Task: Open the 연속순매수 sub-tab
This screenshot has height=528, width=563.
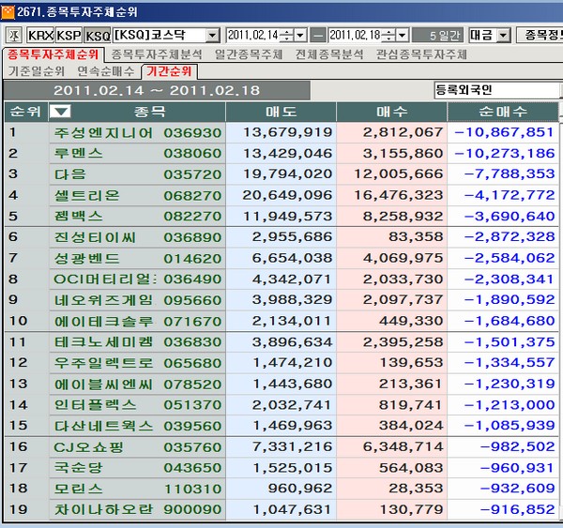Action: 105,71
